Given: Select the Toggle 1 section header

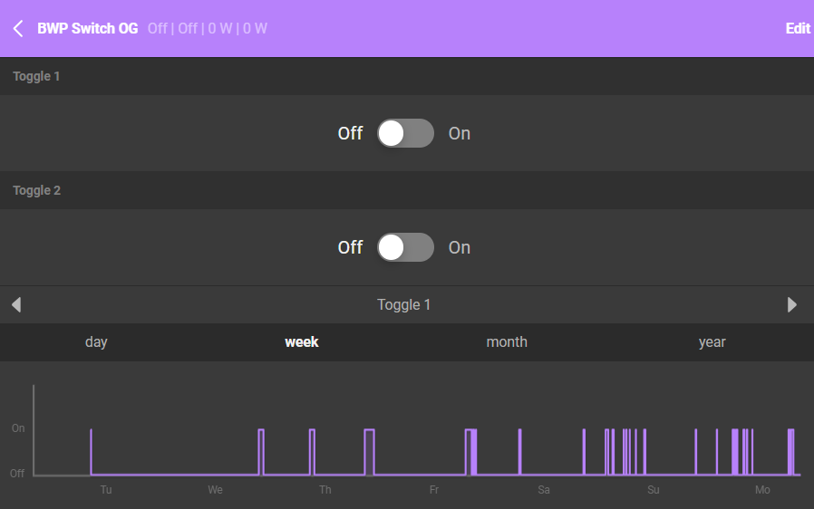Looking at the screenshot, I should coord(36,76).
